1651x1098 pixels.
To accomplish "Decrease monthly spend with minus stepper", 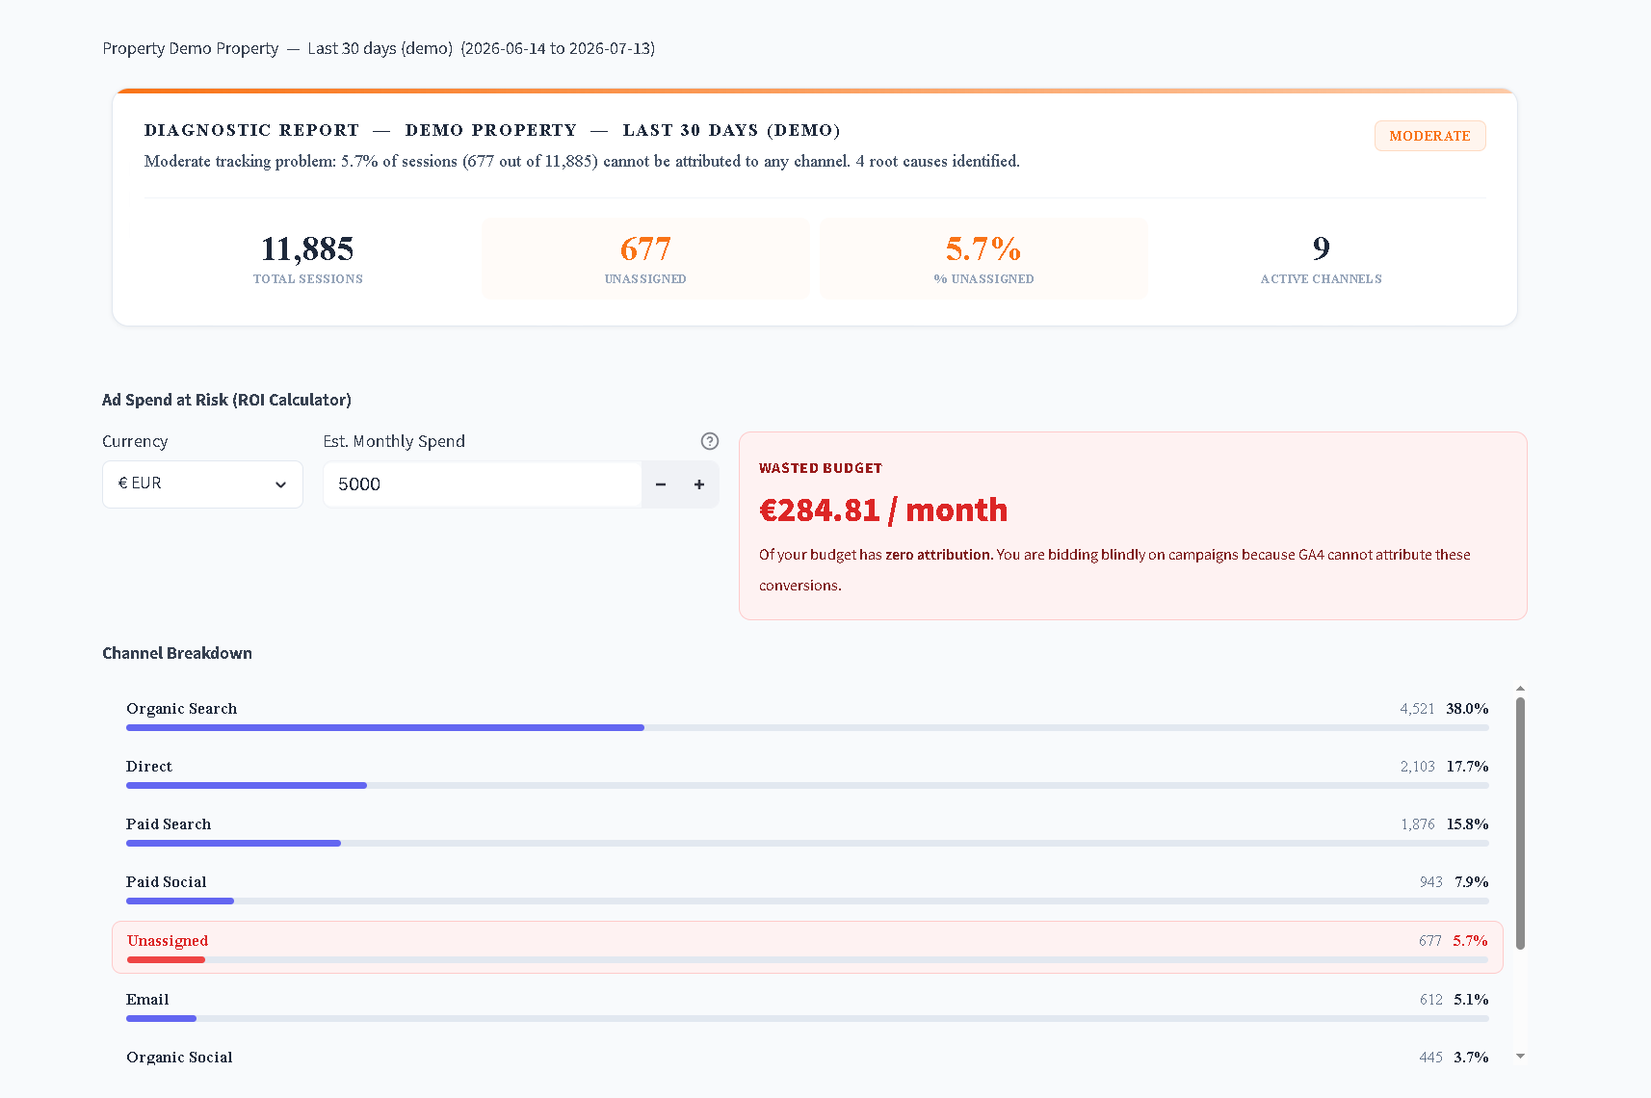I will pos(661,484).
